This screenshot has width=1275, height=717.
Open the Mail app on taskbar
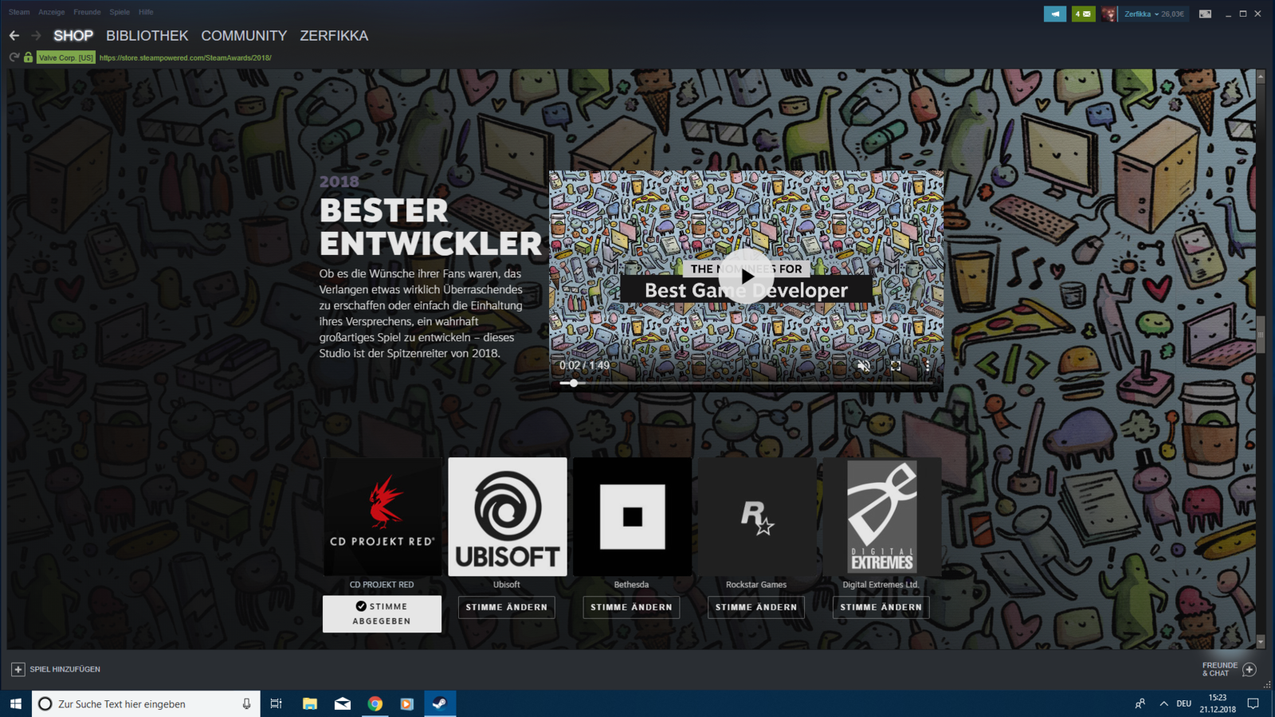point(343,703)
